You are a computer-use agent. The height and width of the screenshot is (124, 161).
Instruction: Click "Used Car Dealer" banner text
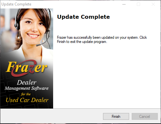[27, 100]
